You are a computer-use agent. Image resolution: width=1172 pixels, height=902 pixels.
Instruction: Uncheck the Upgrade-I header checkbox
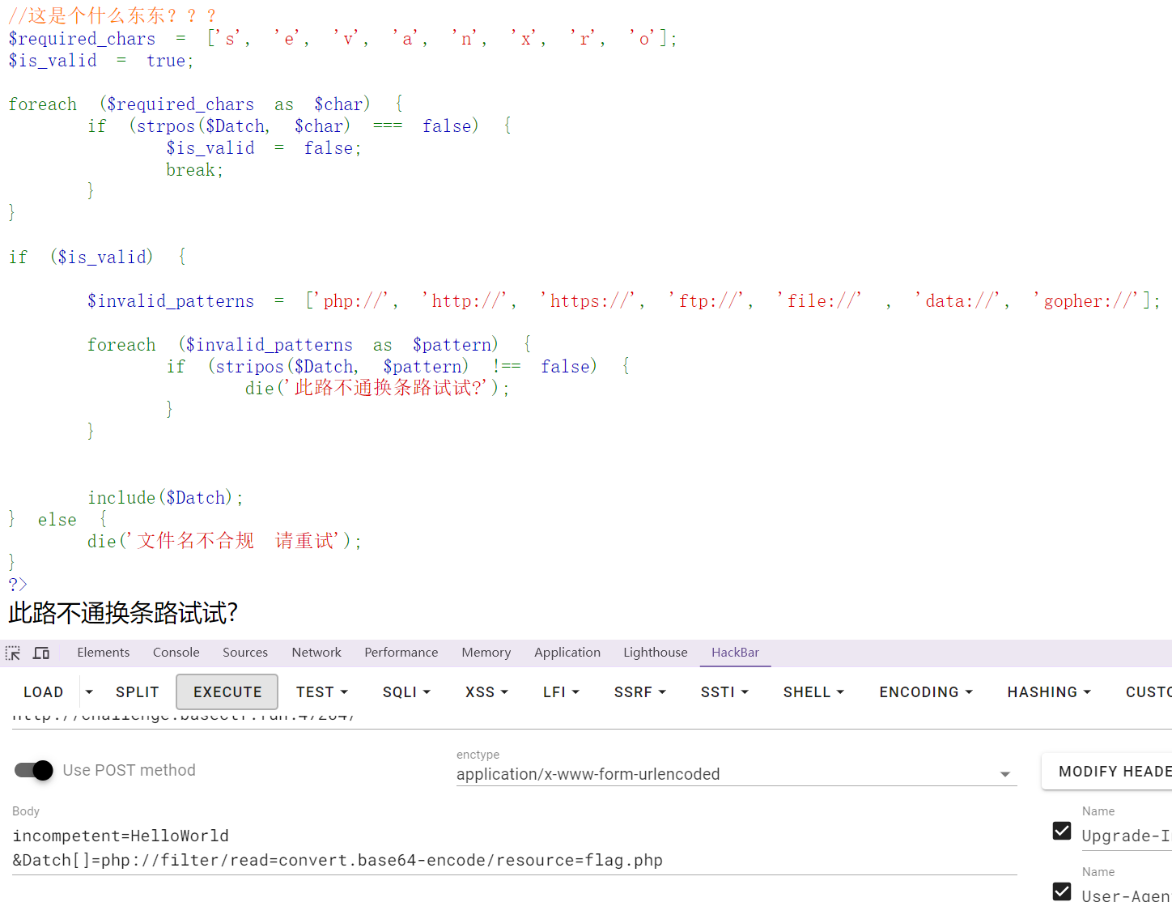(x=1062, y=831)
